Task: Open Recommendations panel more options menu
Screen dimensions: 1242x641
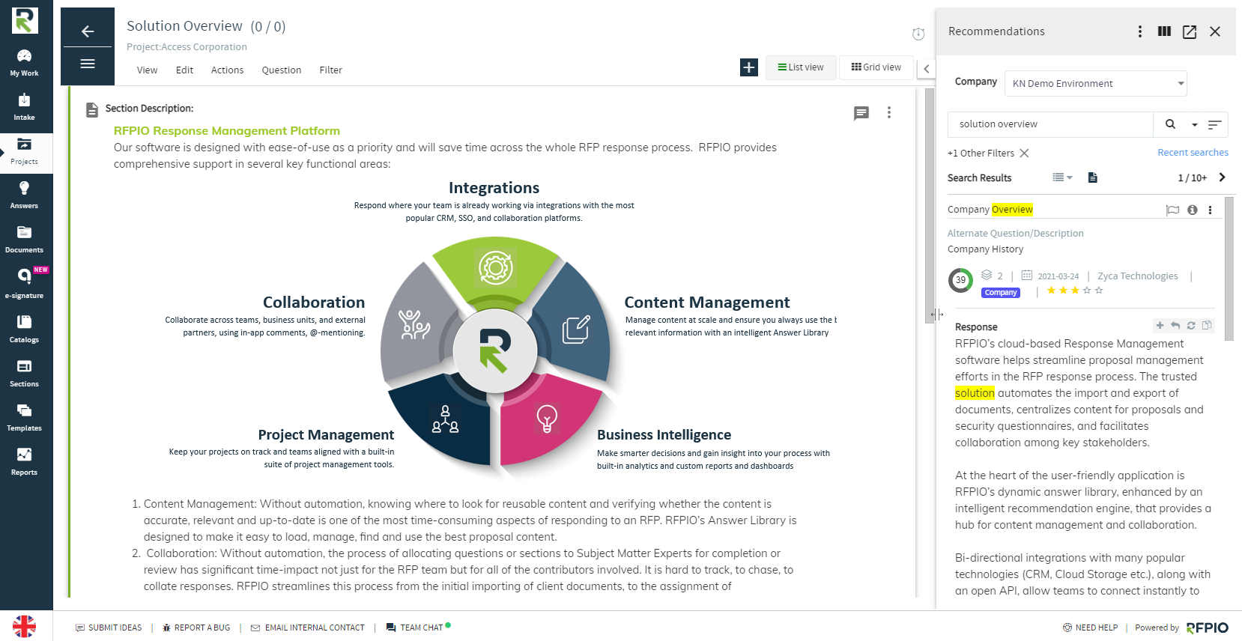Action: (1140, 31)
